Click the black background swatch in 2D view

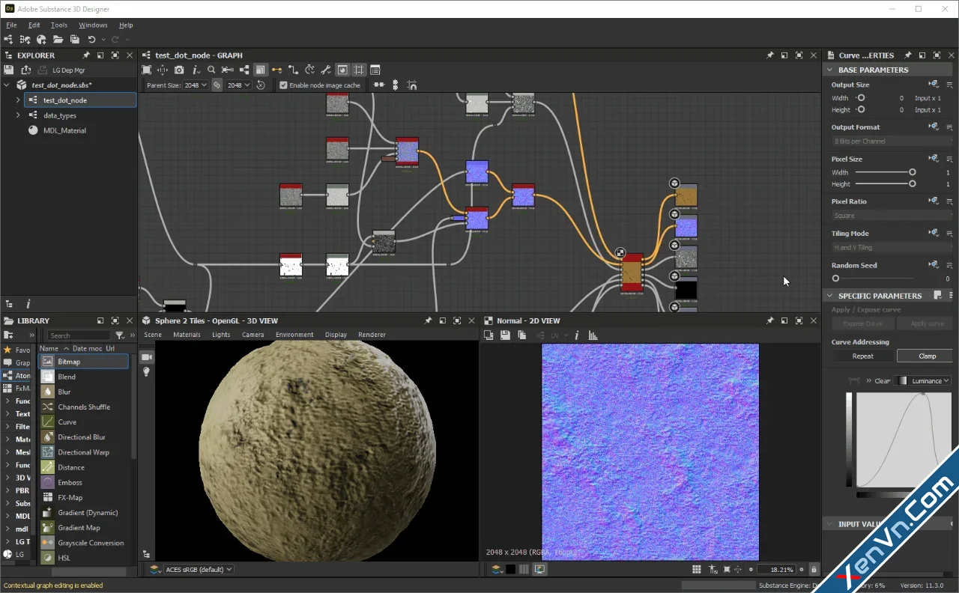pyautogui.click(x=510, y=570)
